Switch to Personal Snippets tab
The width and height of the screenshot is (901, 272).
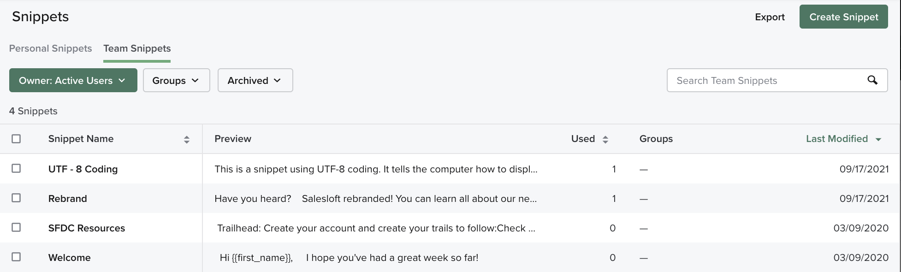click(x=50, y=48)
